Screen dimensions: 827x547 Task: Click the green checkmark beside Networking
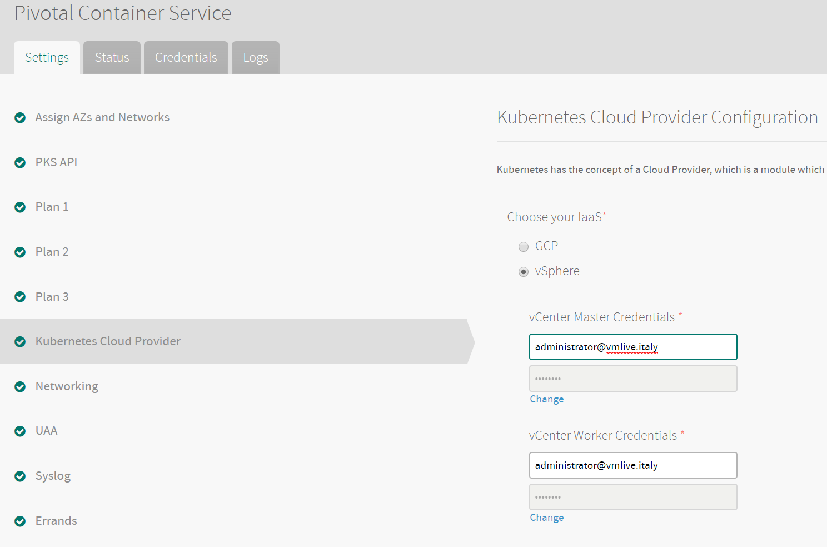click(x=20, y=387)
